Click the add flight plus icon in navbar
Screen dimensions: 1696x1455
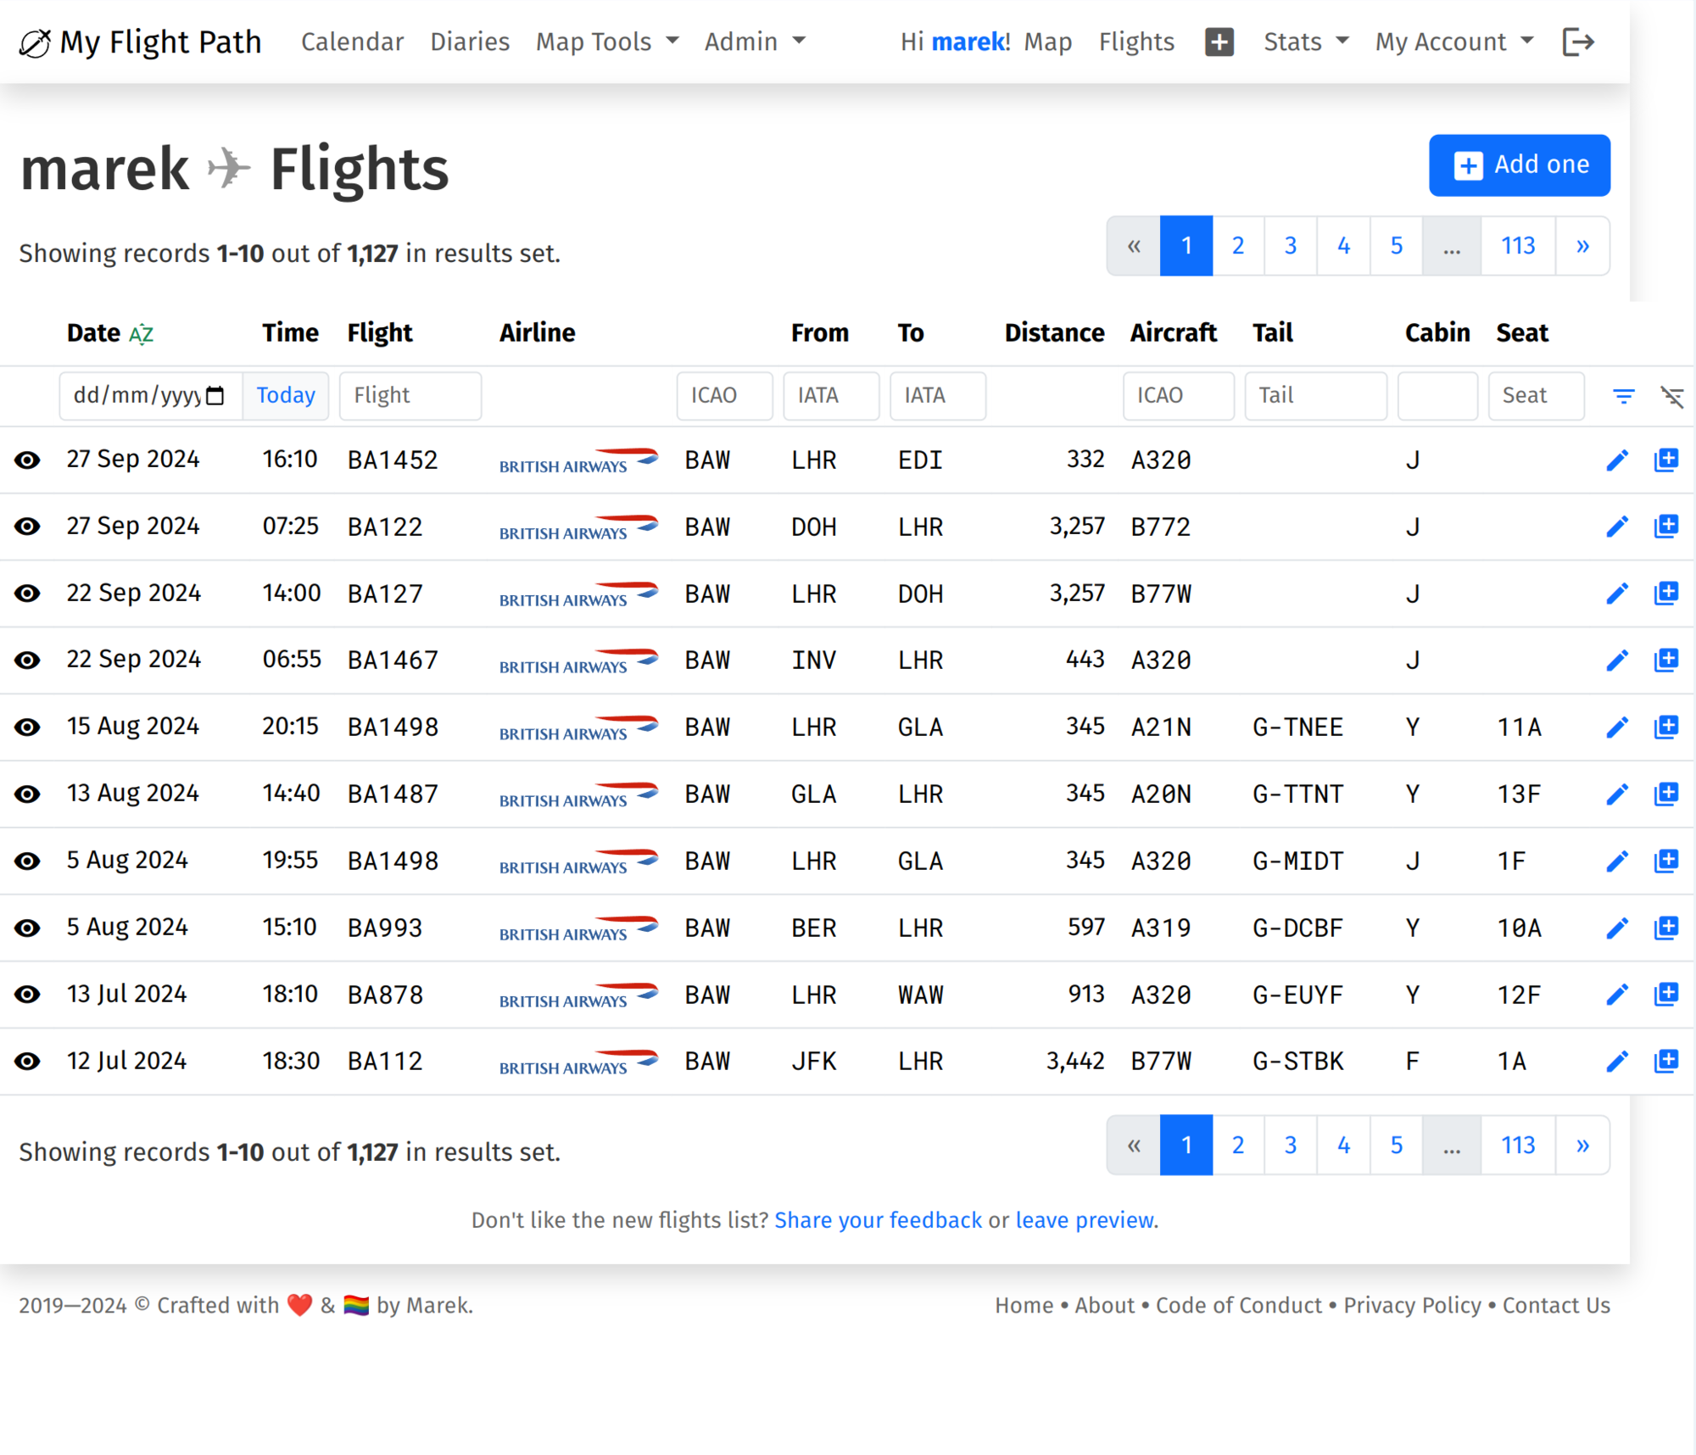pos(1219,42)
